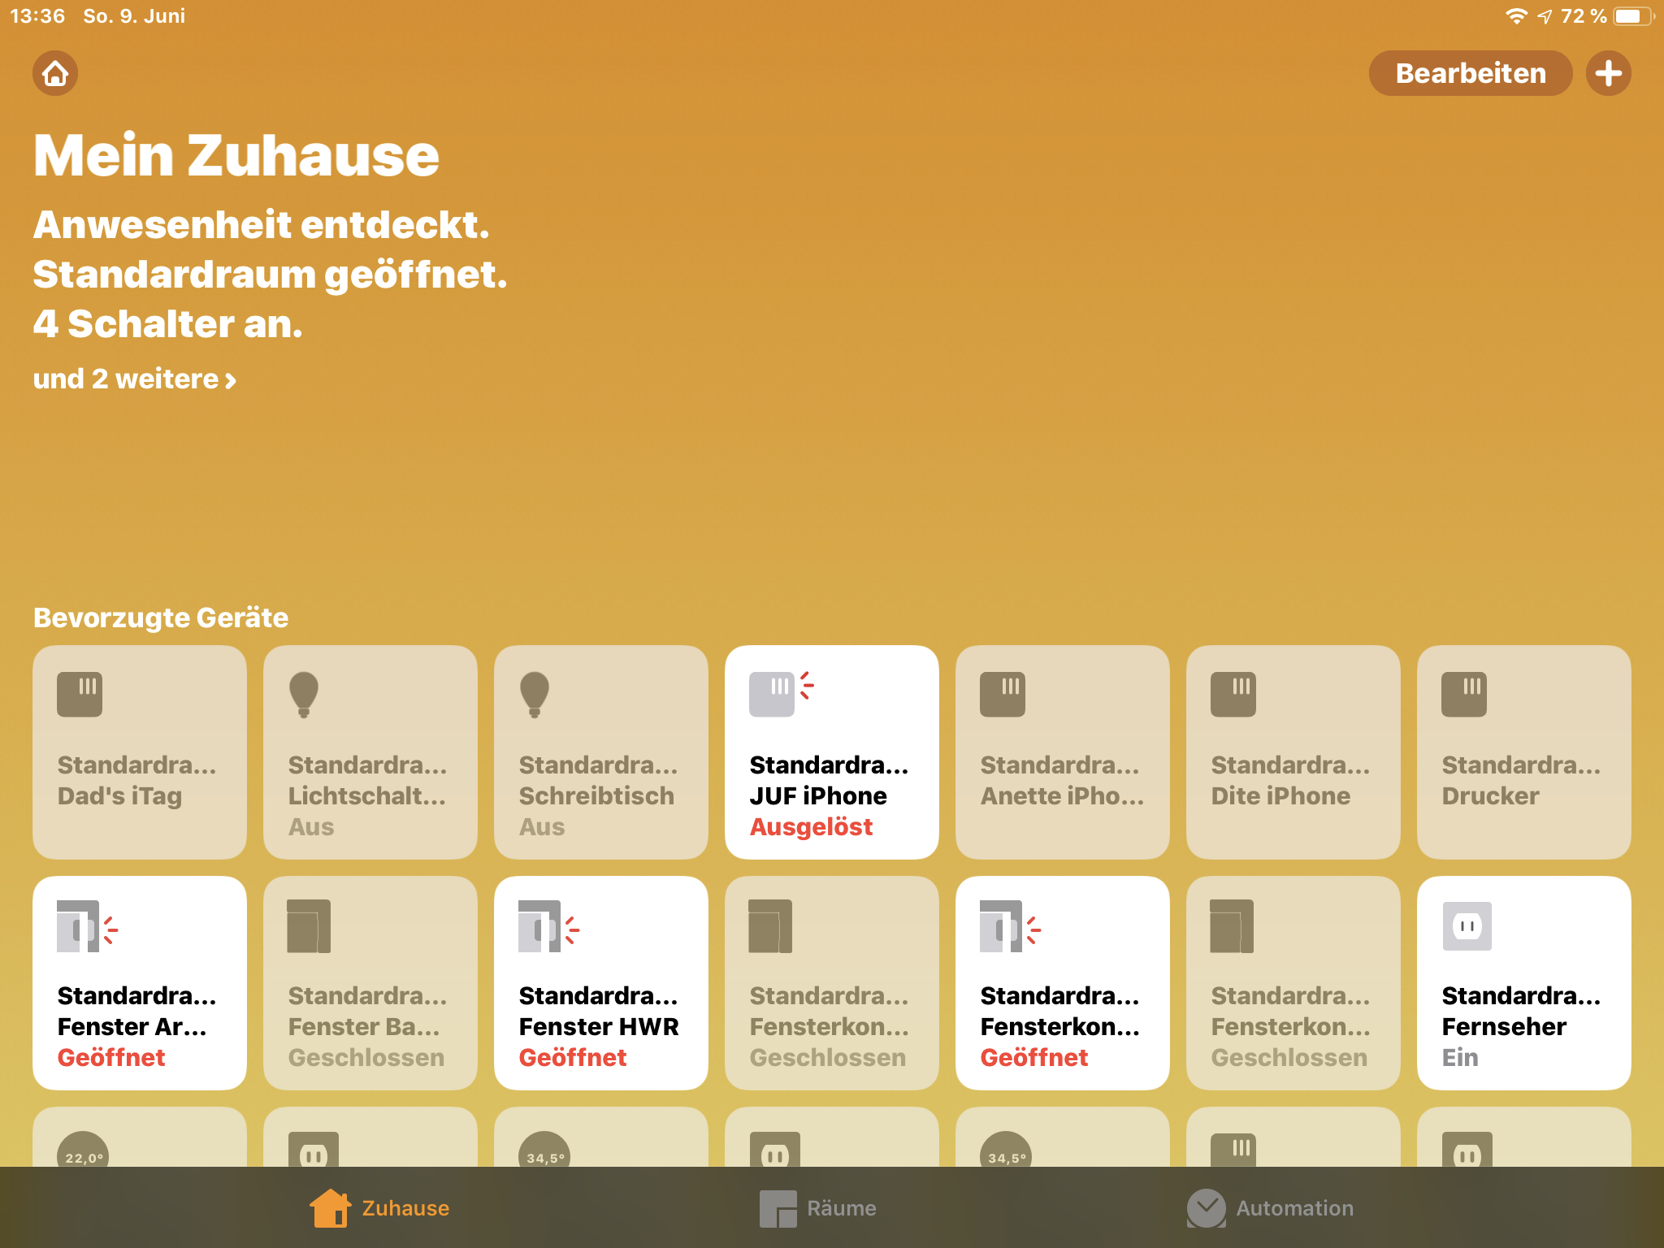Image resolution: width=1664 pixels, height=1248 pixels.
Task: Tap the Fenster HWR open window icon
Action: pyautogui.click(x=540, y=926)
